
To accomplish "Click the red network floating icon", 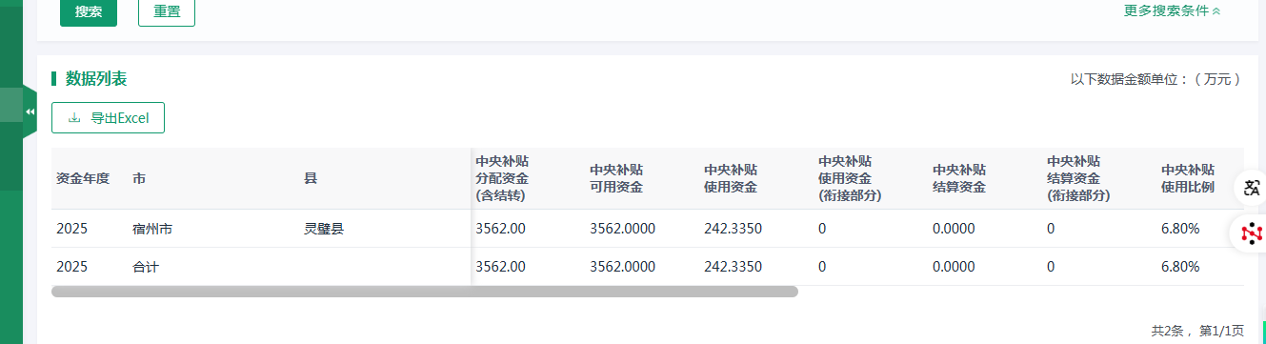I will click(1250, 233).
